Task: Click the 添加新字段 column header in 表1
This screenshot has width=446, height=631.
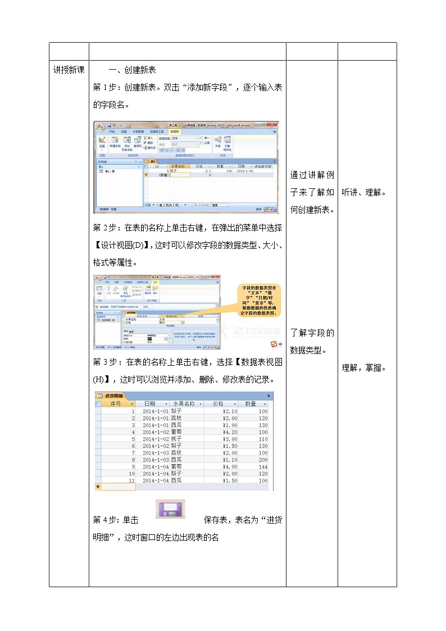Action: click(263, 167)
